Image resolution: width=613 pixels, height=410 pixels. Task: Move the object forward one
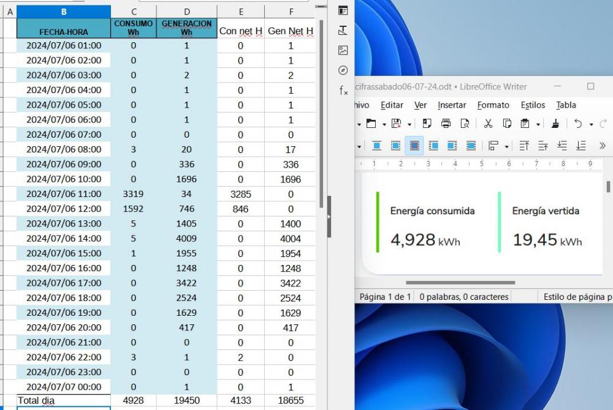[543, 146]
